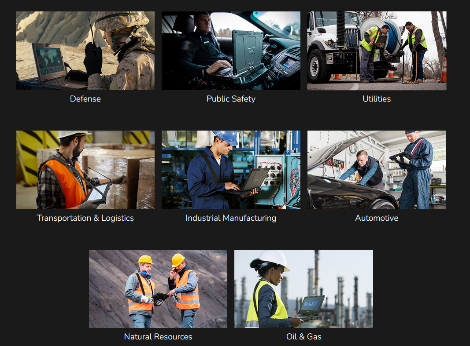The width and height of the screenshot is (470, 346).
Task: Select the Oil & Gas refinery photo
Action: tap(303, 289)
